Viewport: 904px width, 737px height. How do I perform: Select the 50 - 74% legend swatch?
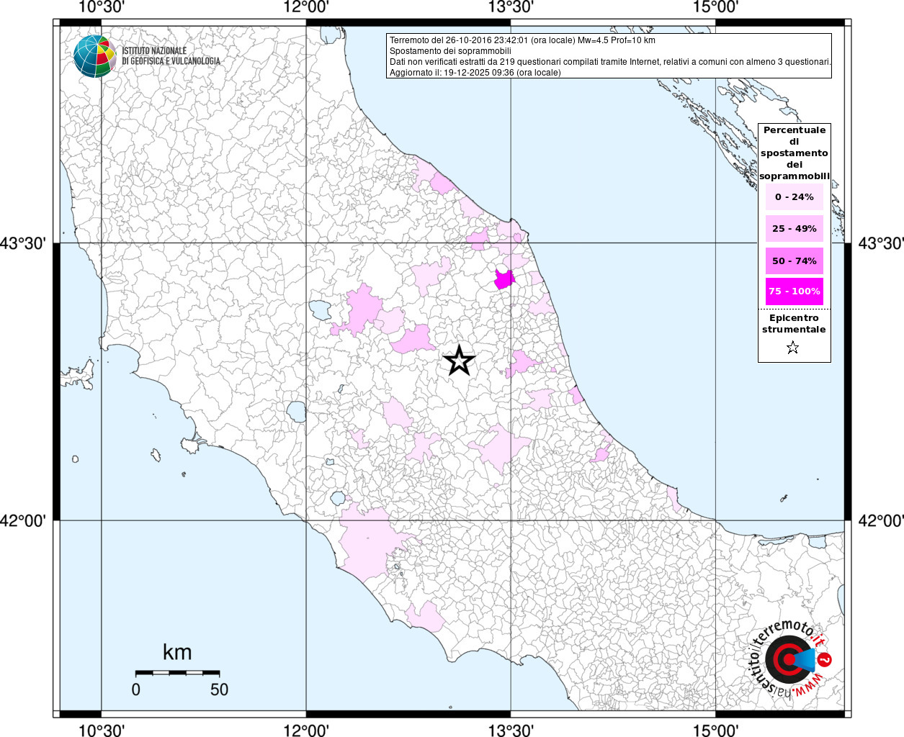click(x=794, y=261)
